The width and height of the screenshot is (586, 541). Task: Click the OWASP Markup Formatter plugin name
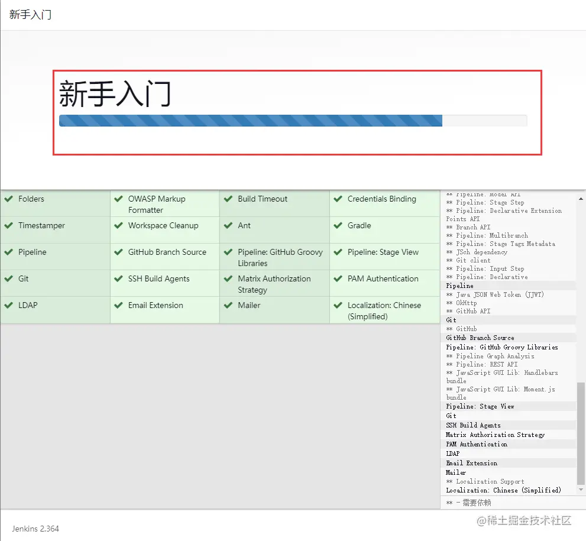(x=157, y=205)
